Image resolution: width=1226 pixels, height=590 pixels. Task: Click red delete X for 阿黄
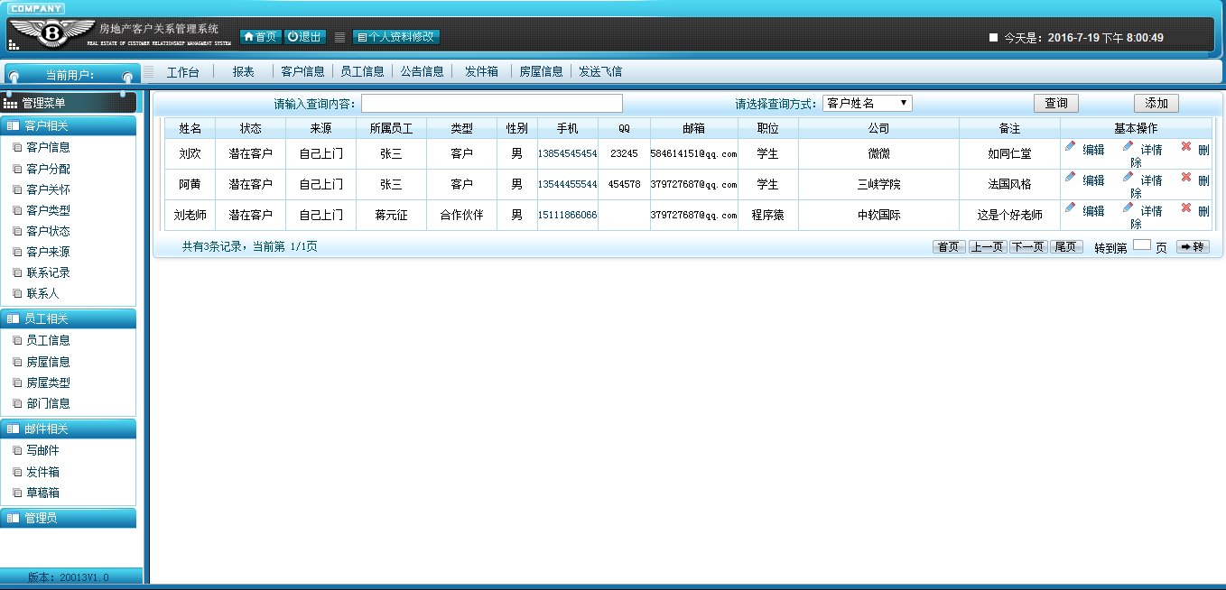click(x=1186, y=177)
